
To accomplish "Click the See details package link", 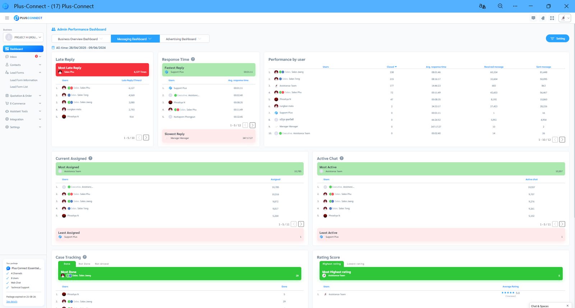I will pos(12,302).
